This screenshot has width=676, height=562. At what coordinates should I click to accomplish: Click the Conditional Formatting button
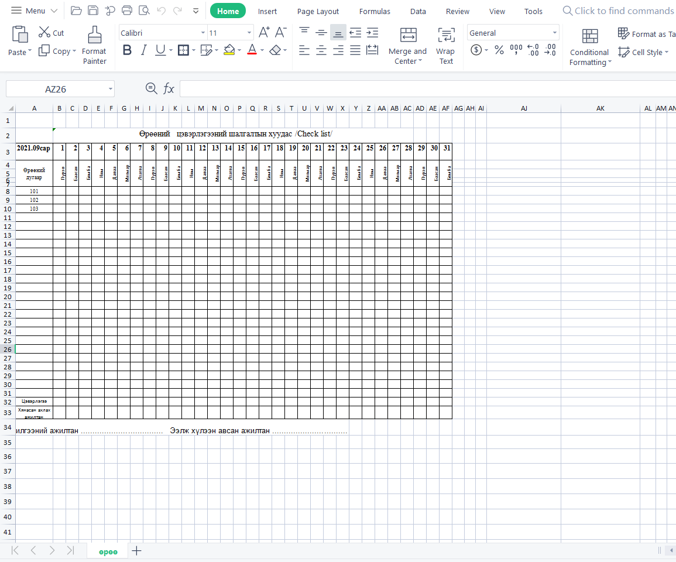(590, 47)
